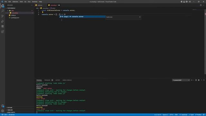Image resolution: width=206 pixels, height=116 pixels.
Task: Kill the terminal with the trash icon
Action: 199,80
